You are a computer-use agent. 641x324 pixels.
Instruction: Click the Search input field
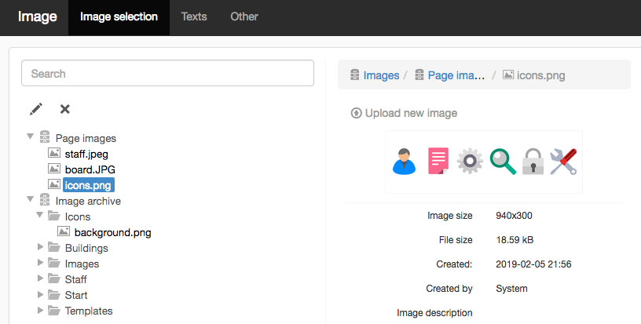click(x=167, y=73)
